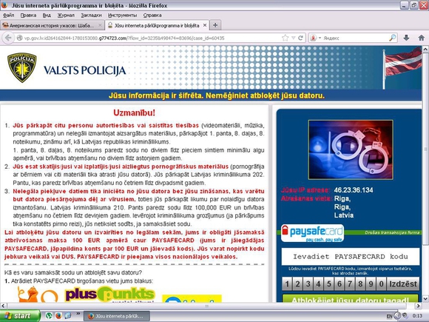
Task: Click the Valsts Policija badge logo
Action: [x=21, y=67]
